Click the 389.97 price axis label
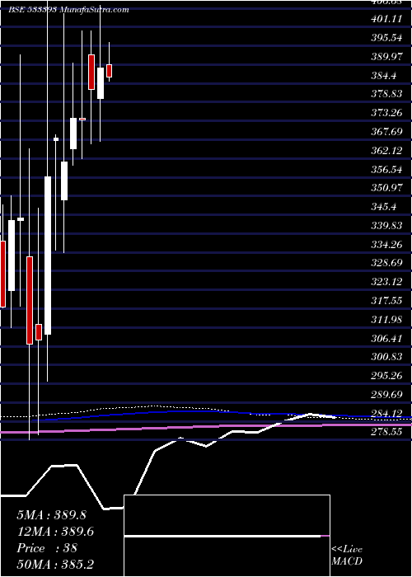The height and width of the screenshot is (577, 412). click(x=386, y=57)
